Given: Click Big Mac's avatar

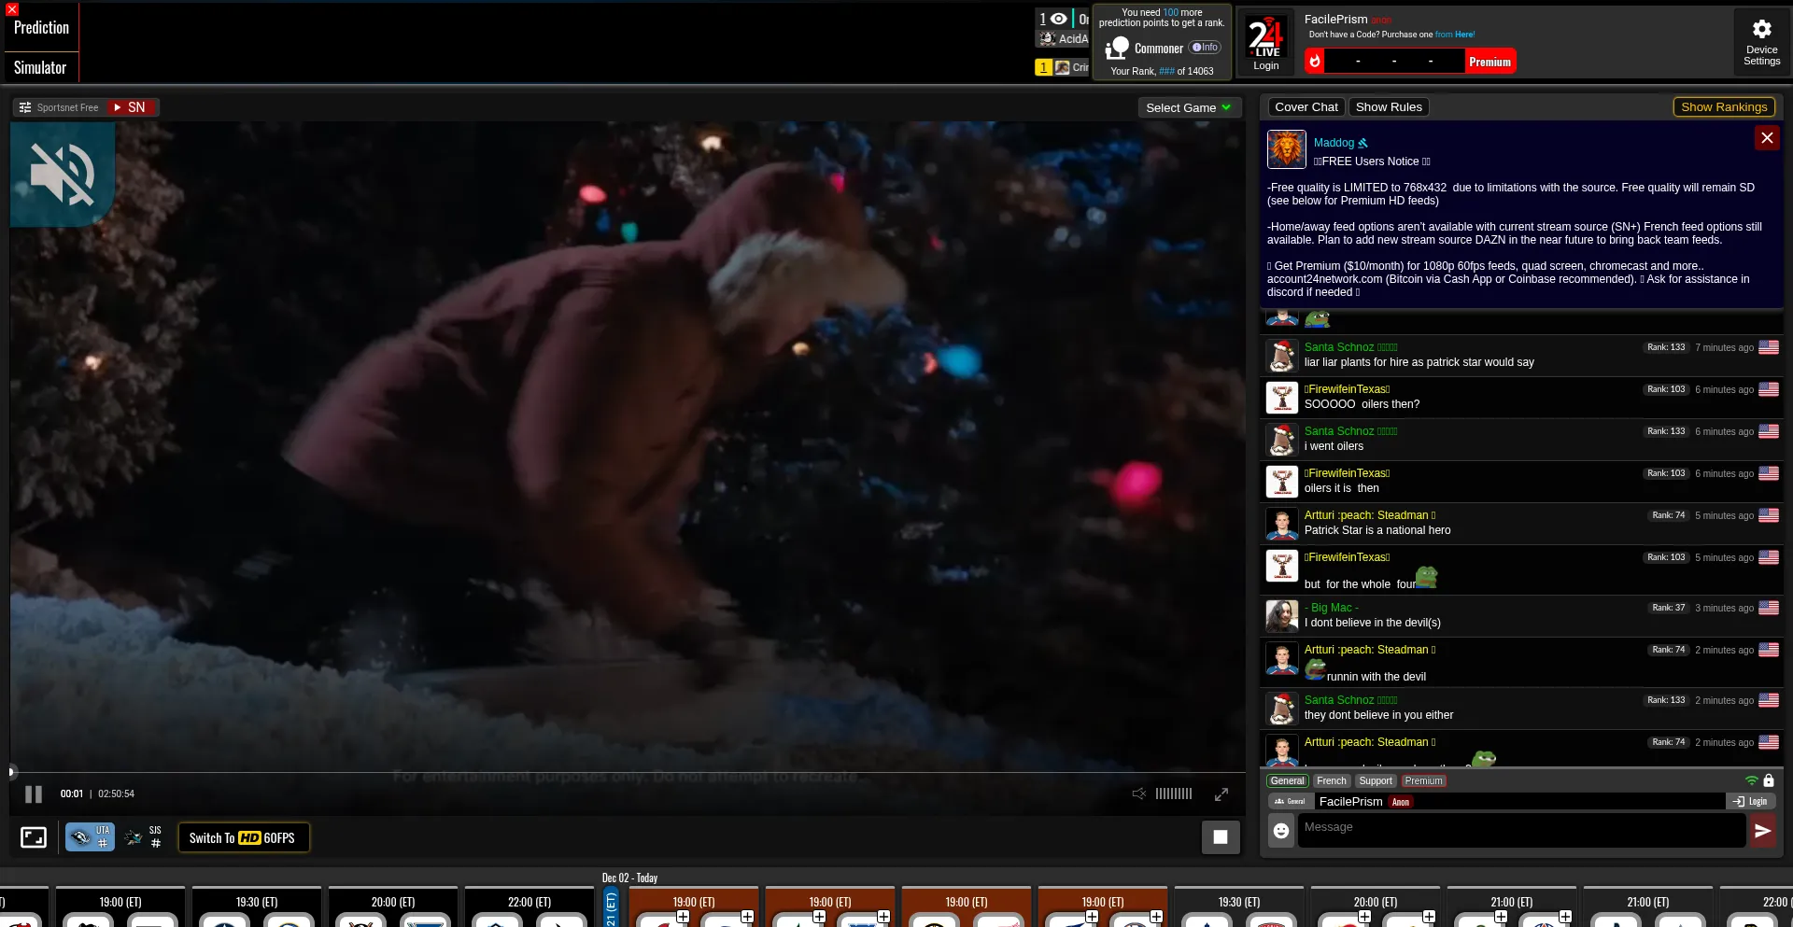Looking at the screenshot, I should (x=1282, y=616).
